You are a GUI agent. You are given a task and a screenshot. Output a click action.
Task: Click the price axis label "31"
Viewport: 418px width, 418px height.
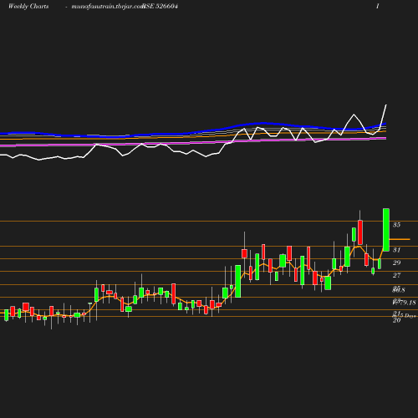tap(396, 250)
